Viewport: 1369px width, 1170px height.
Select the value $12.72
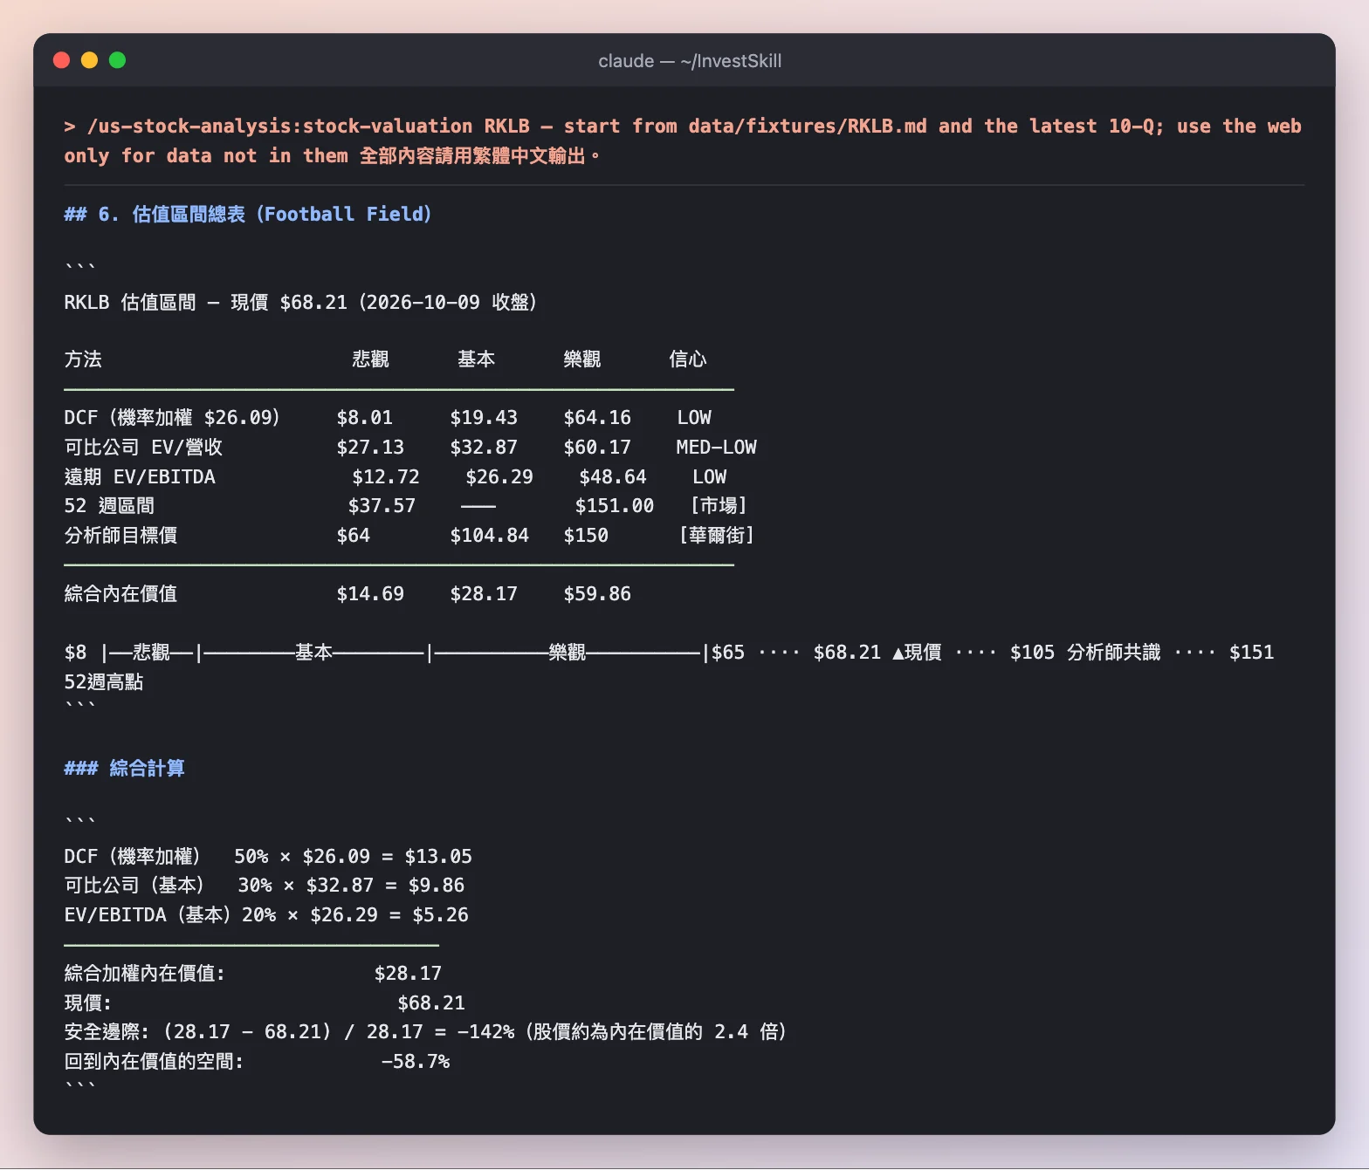(x=386, y=477)
